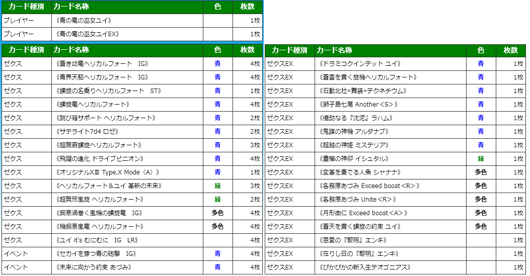Select event card 《未来に向かう約束 あづみ》
Viewport: 530px width, 276px height.
pos(94,267)
